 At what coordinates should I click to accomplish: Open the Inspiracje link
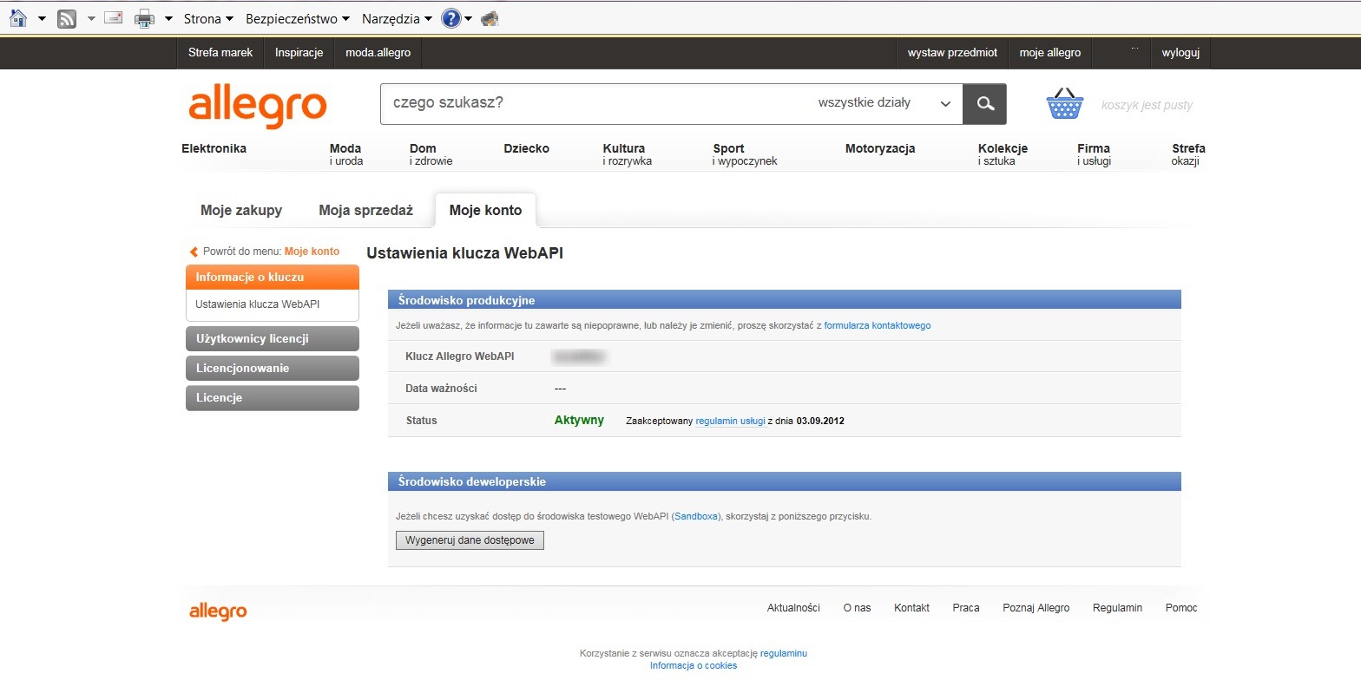coord(299,53)
